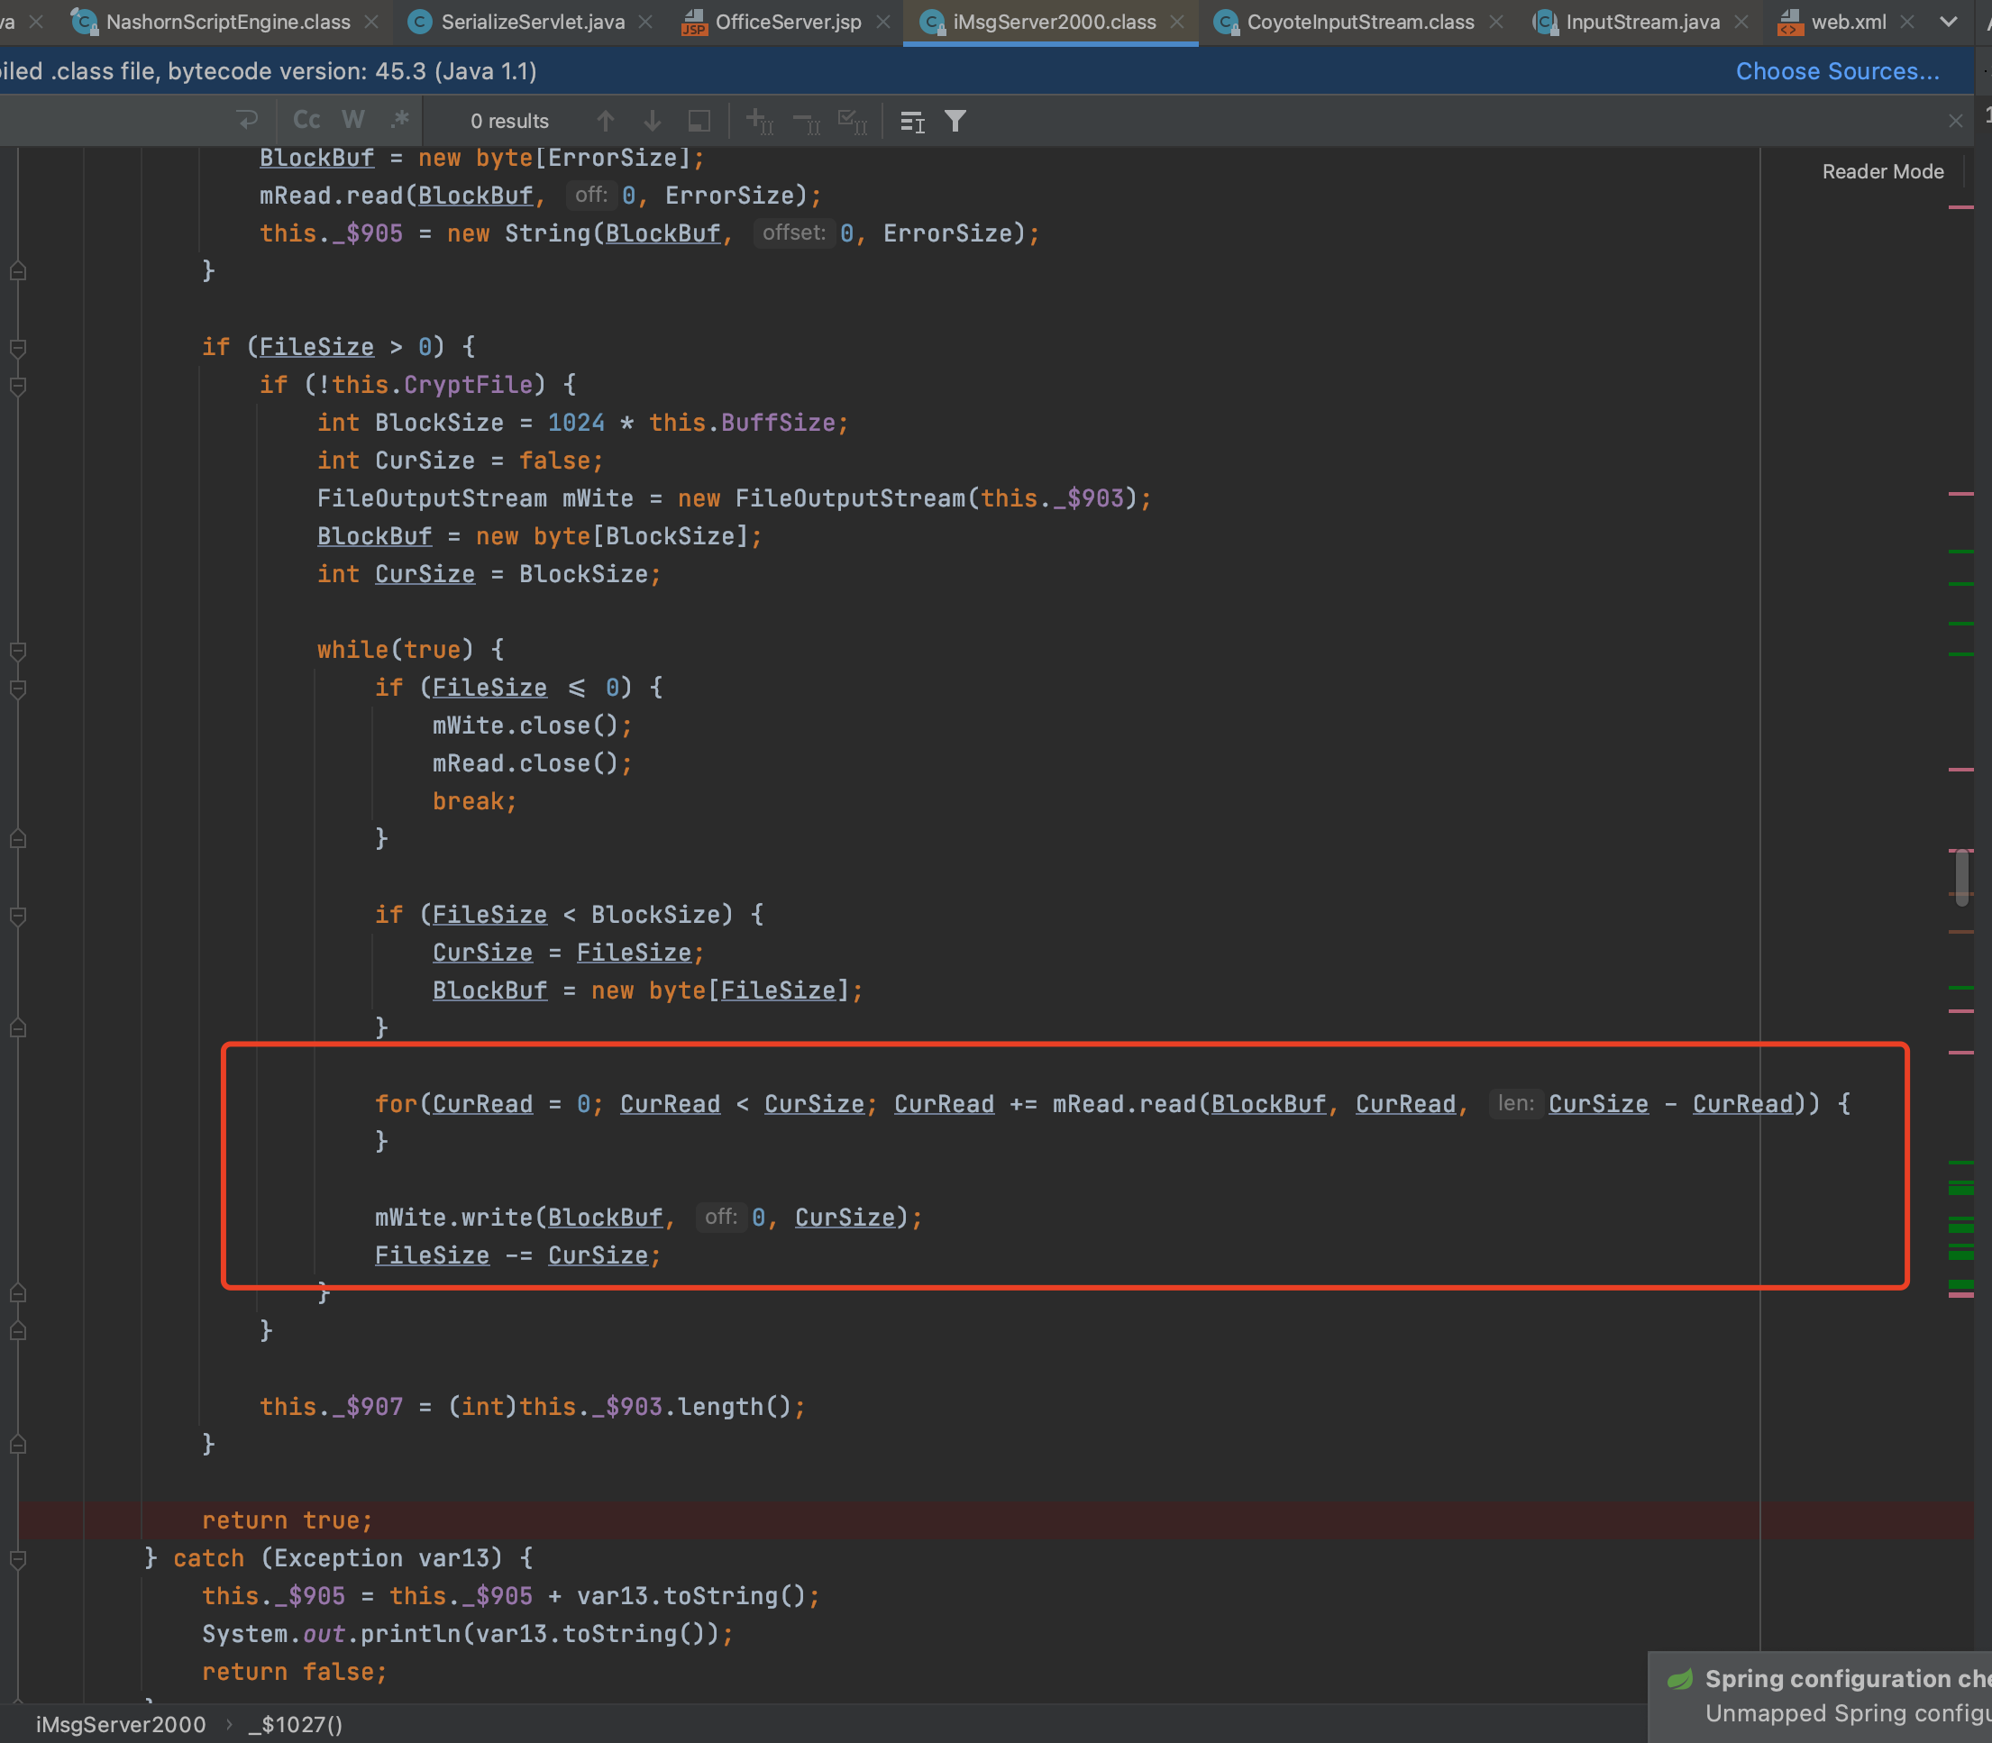Screen dimensions: 1992x1743
Task: Click the search filter funnel icon
Action: [956, 121]
